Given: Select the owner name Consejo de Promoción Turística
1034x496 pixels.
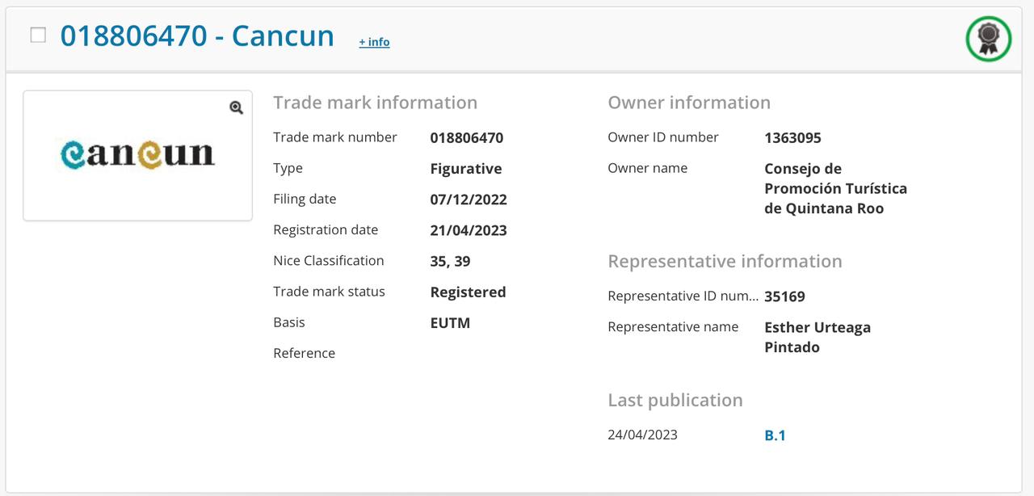Looking at the screenshot, I should click(835, 188).
